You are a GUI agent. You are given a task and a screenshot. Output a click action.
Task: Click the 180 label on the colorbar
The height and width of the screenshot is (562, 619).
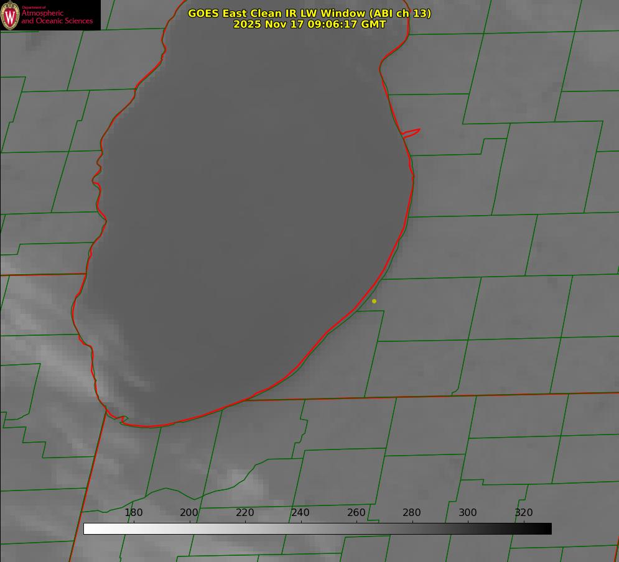pyautogui.click(x=134, y=513)
